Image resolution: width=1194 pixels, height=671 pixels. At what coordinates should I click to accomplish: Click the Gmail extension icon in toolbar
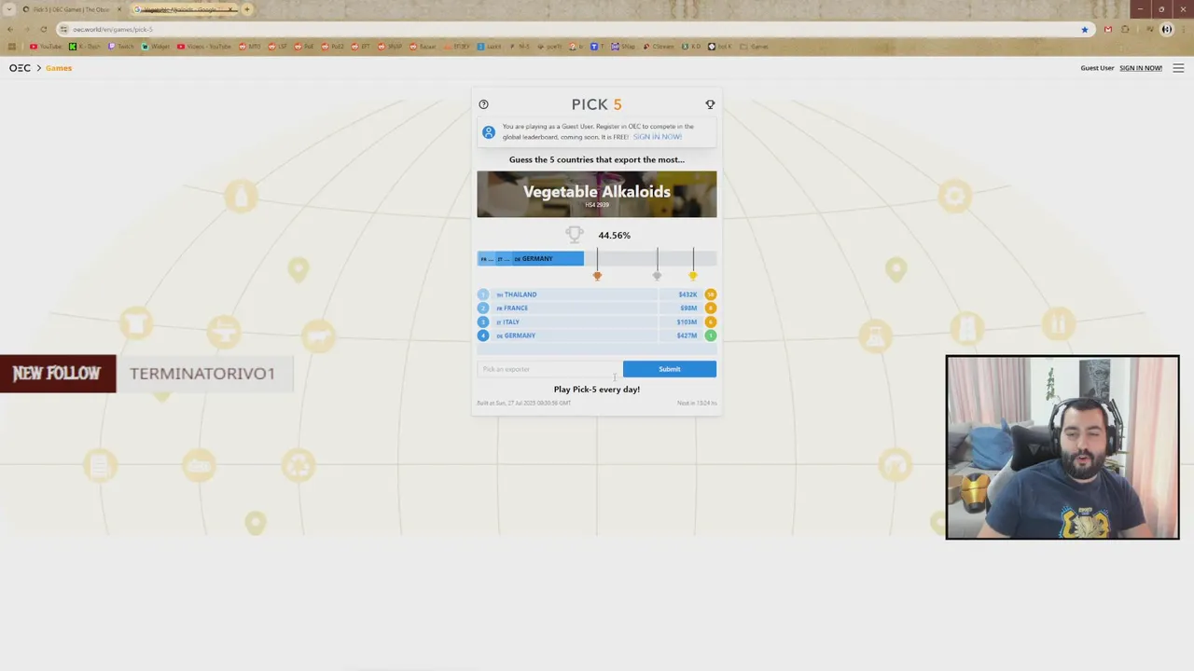click(1107, 29)
